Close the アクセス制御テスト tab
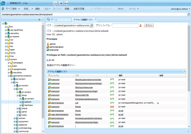The height and width of the screenshot is (134, 191). 95,19
